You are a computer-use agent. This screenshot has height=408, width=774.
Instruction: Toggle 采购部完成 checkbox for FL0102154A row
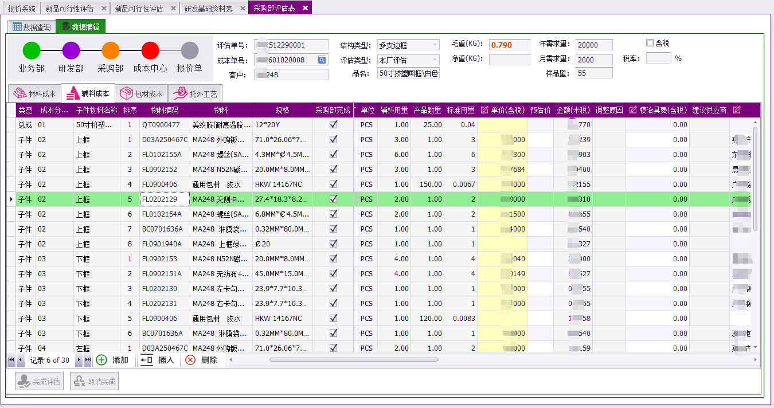click(x=334, y=214)
